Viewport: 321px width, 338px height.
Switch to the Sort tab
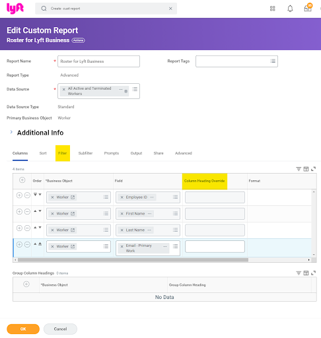click(x=43, y=153)
